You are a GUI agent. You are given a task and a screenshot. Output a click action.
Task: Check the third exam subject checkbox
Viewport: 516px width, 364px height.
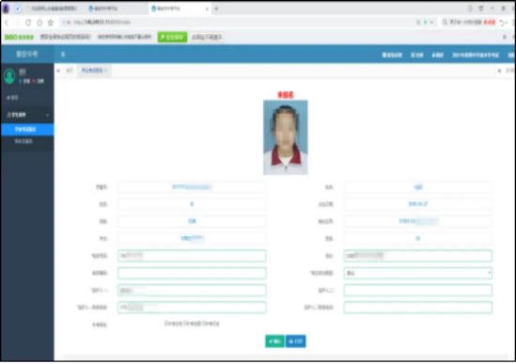204,324
